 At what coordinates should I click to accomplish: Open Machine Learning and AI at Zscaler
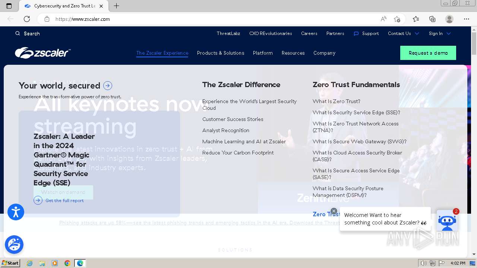pyautogui.click(x=244, y=141)
